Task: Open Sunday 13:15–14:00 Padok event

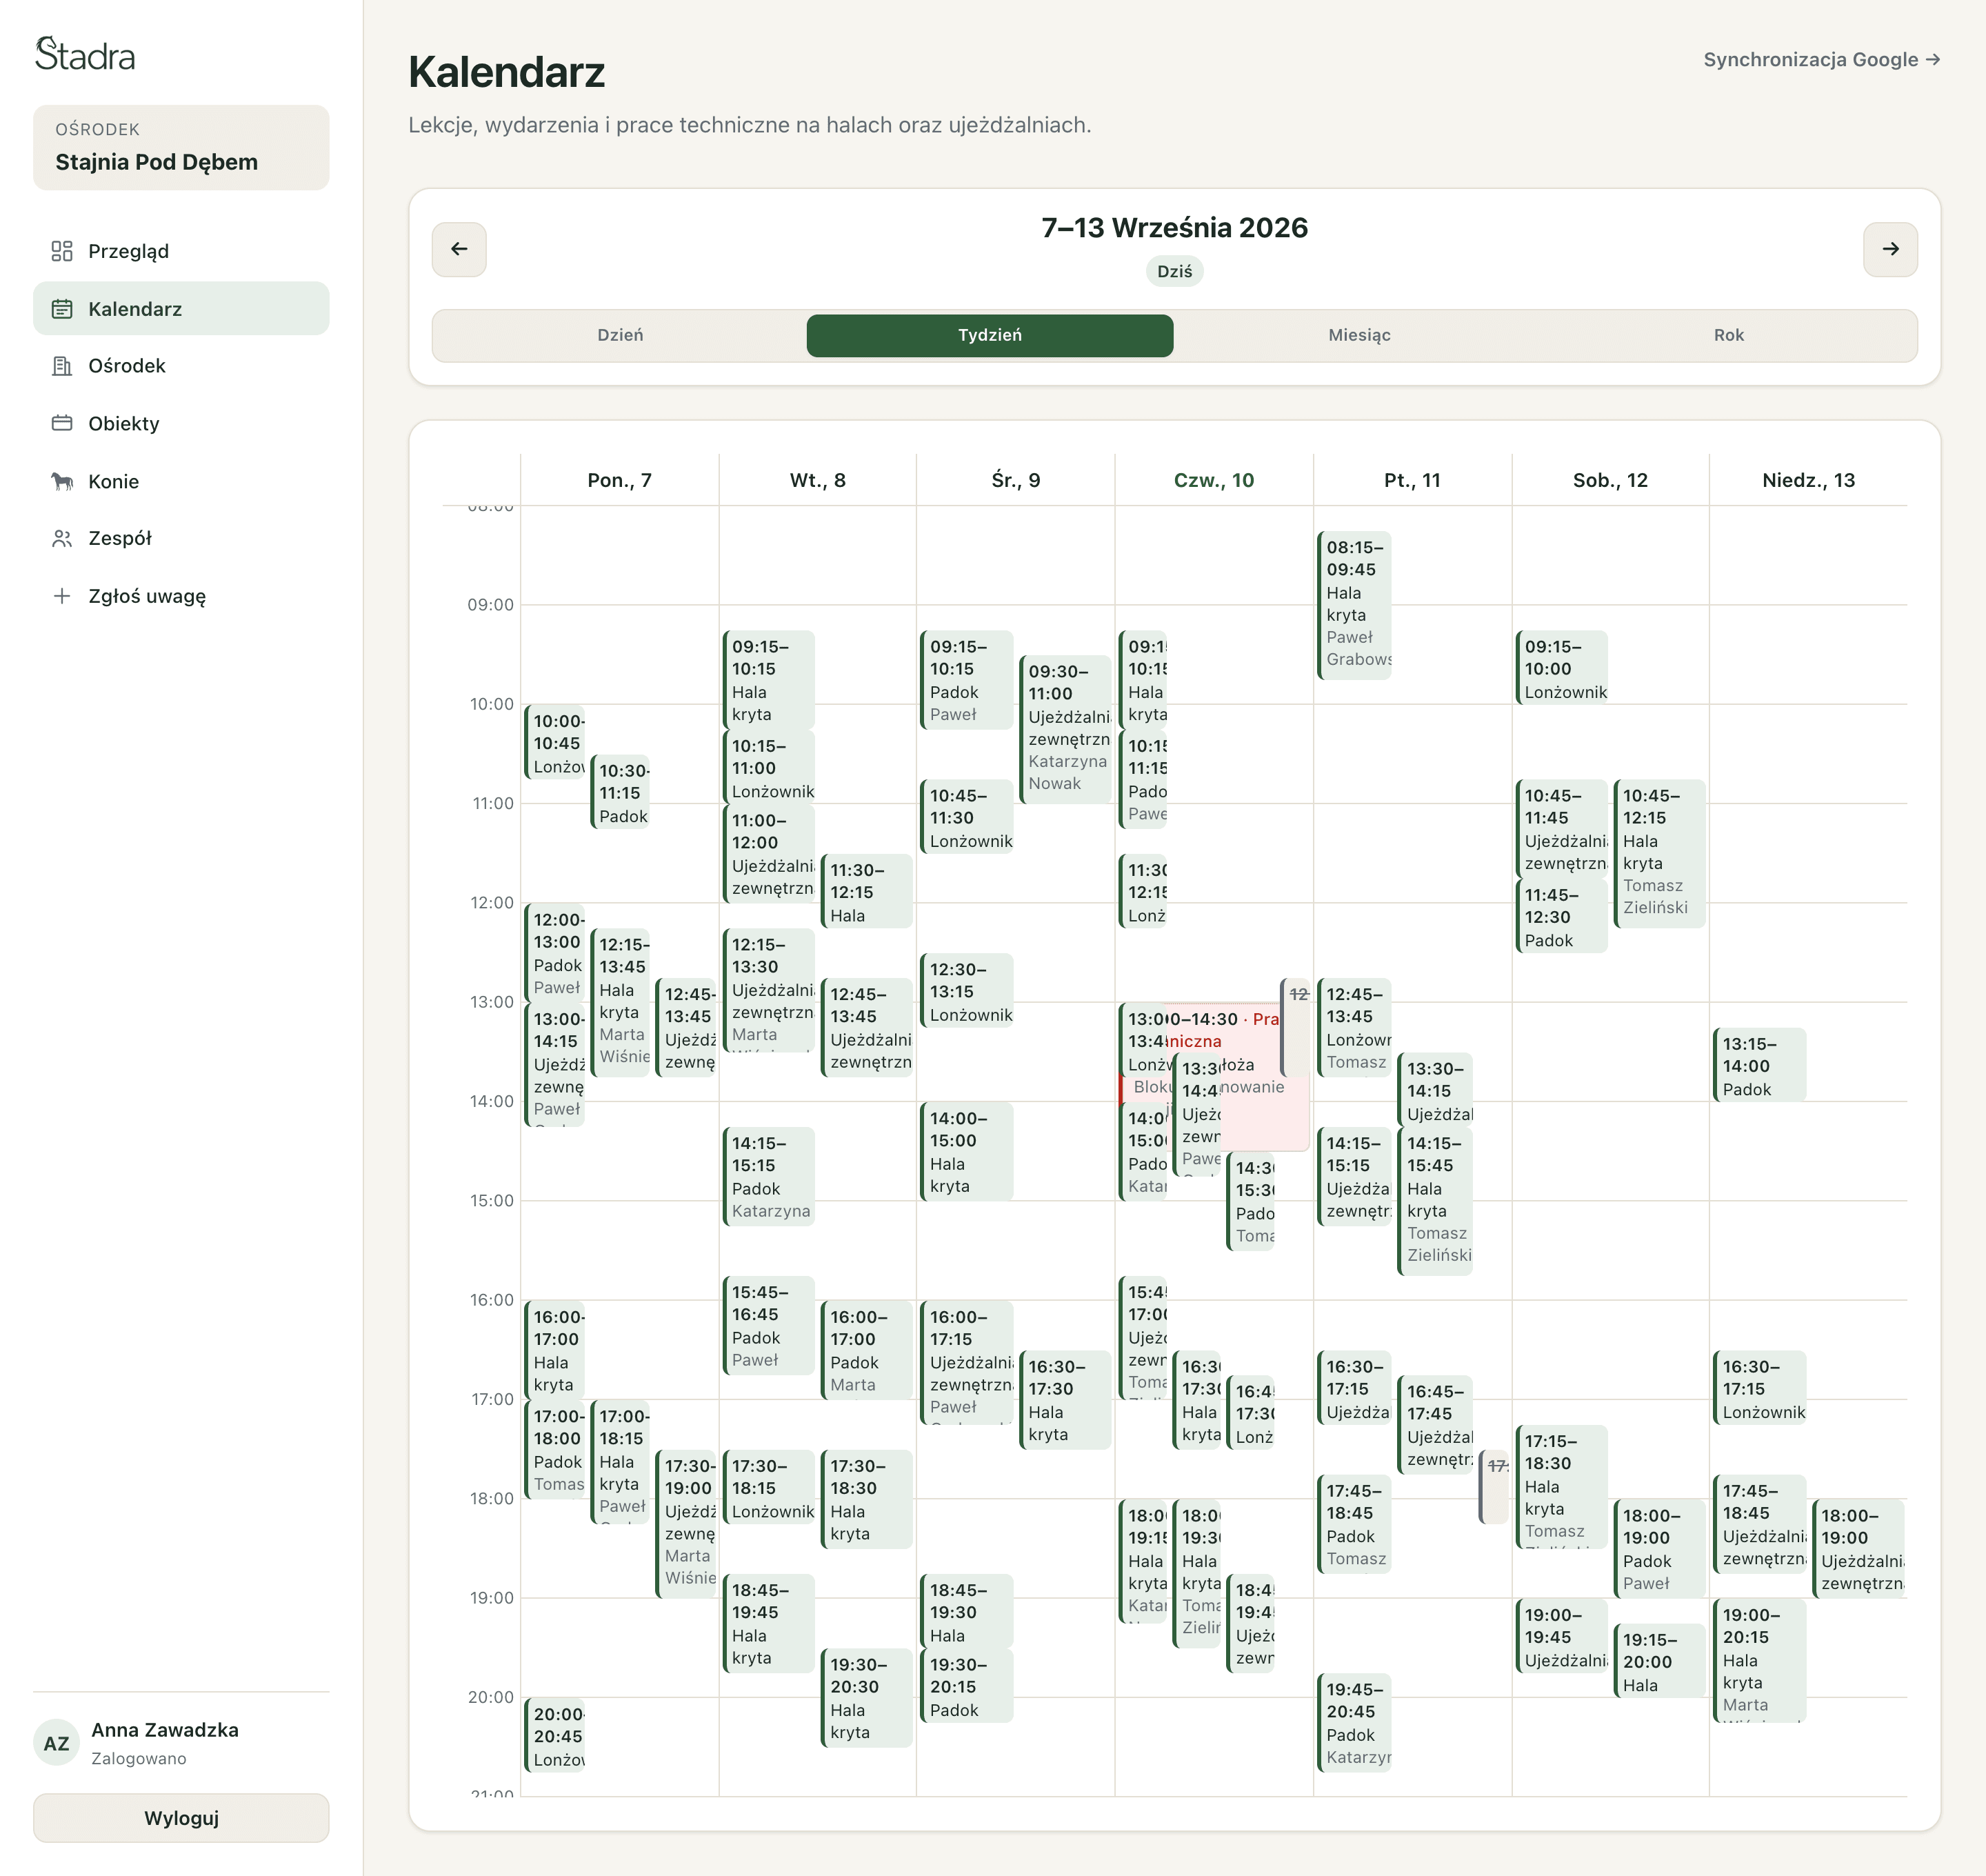Action: click(1760, 1065)
